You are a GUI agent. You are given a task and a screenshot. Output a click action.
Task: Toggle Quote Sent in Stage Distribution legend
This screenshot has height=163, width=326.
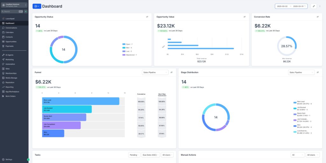301,114
